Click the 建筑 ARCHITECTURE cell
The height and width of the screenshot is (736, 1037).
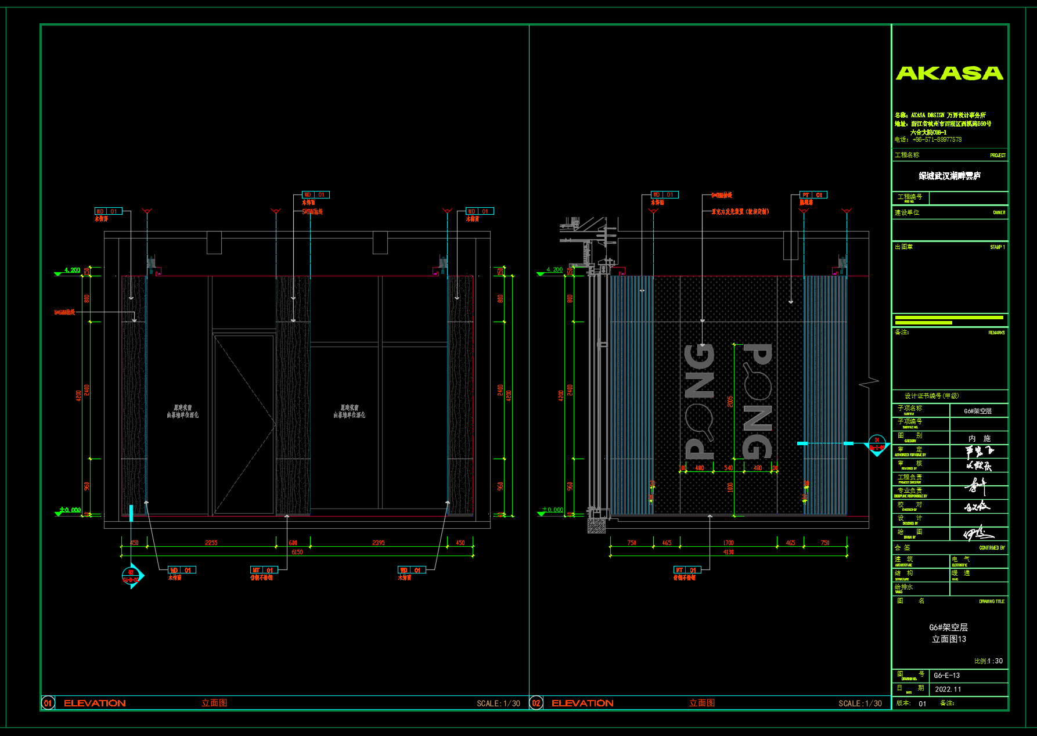coord(920,561)
